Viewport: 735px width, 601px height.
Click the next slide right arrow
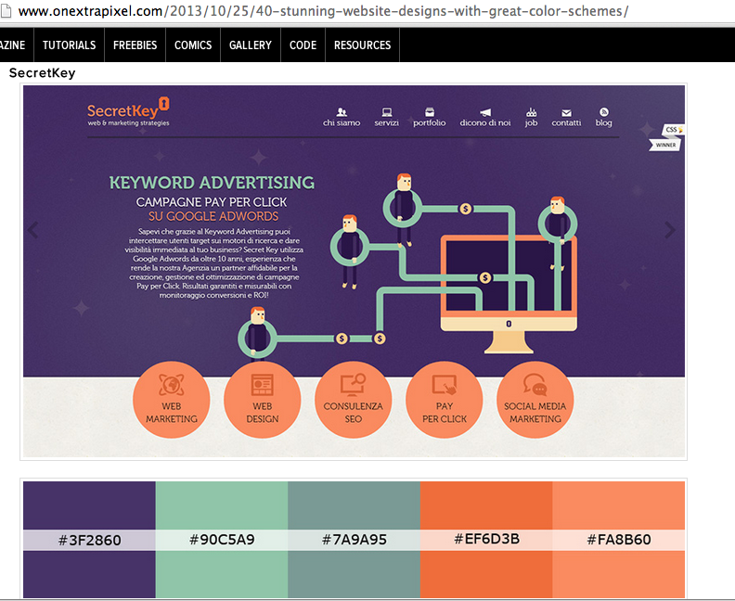670,230
